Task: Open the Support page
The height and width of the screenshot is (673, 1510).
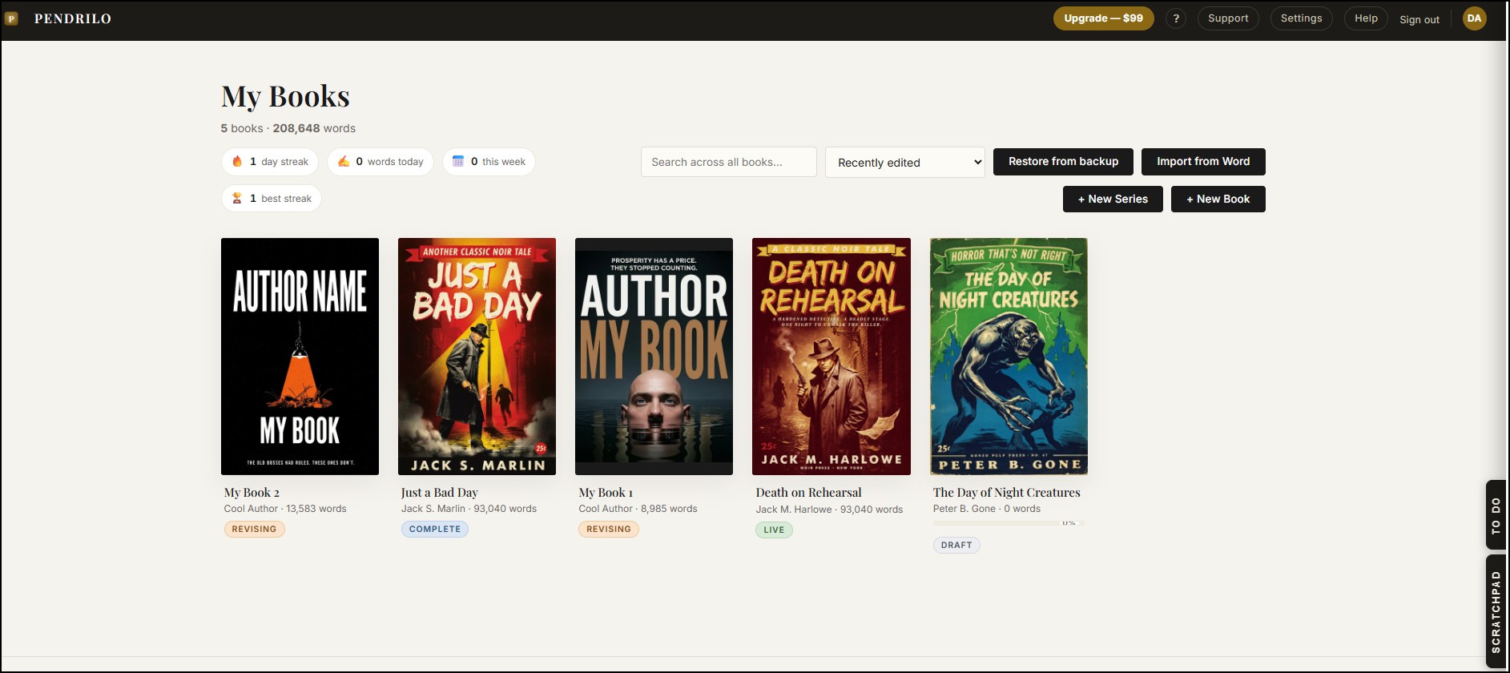Action: click(x=1228, y=18)
